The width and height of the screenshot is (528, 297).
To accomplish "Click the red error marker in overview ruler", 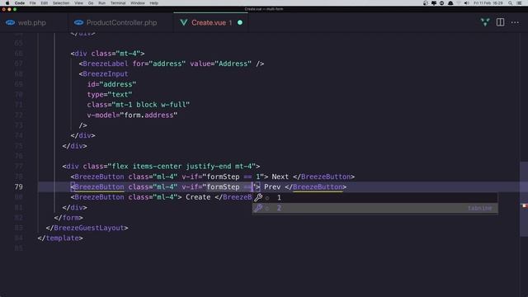I will 525,205.
